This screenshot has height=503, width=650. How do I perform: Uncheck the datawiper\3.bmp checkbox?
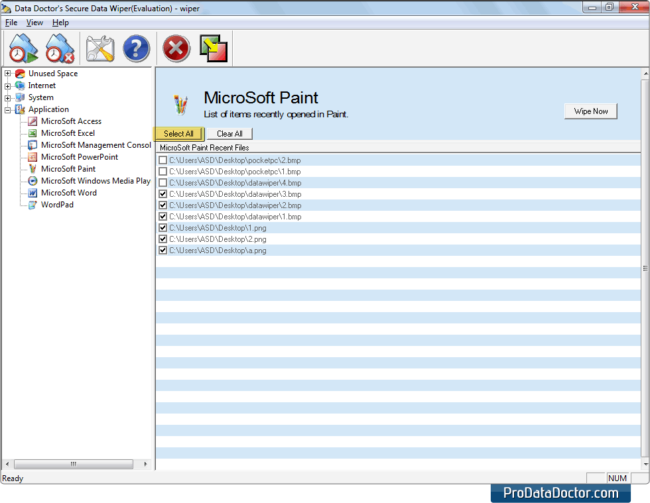point(163,194)
